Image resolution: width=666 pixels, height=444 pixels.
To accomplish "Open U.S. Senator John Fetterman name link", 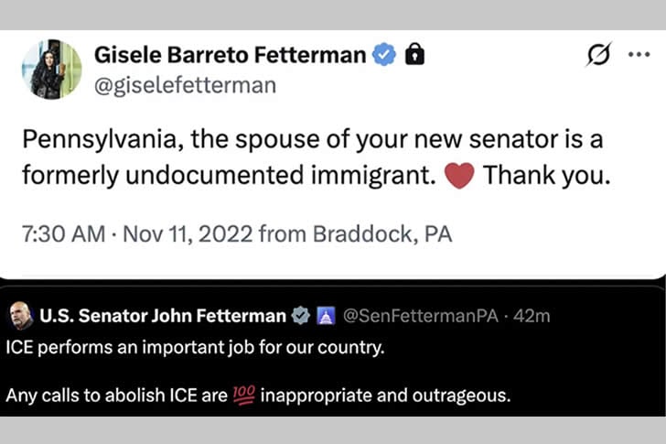I will (163, 316).
